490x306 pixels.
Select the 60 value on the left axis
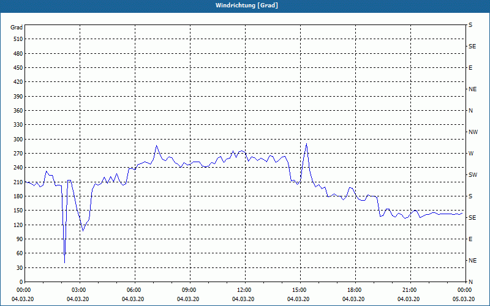click(20, 253)
